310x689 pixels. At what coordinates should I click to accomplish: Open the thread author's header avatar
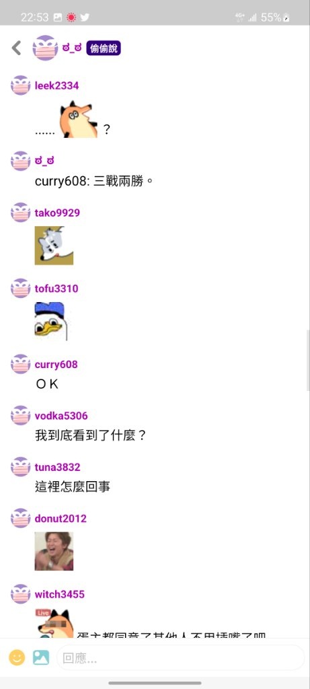pos(45,48)
